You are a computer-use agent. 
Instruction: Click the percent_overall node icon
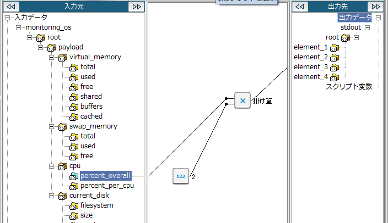(x=73, y=176)
